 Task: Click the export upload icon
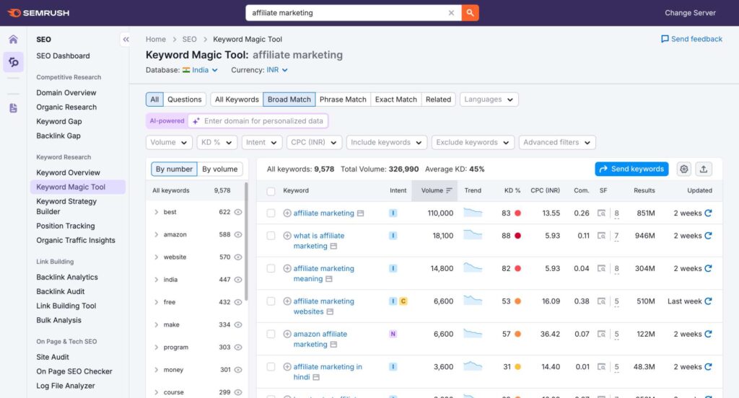[704, 169]
